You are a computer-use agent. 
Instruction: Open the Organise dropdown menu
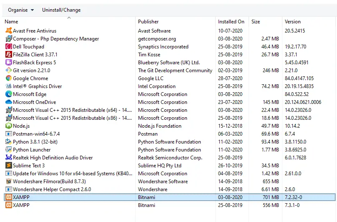pos(21,10)
